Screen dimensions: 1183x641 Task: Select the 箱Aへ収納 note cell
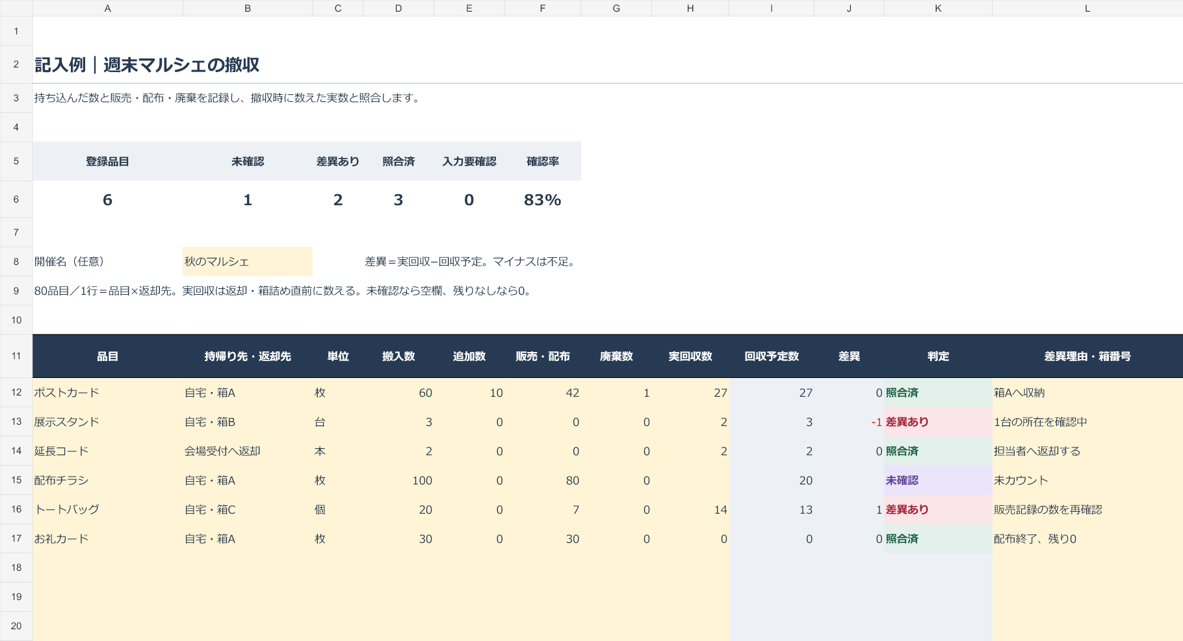click(1087, 393)
